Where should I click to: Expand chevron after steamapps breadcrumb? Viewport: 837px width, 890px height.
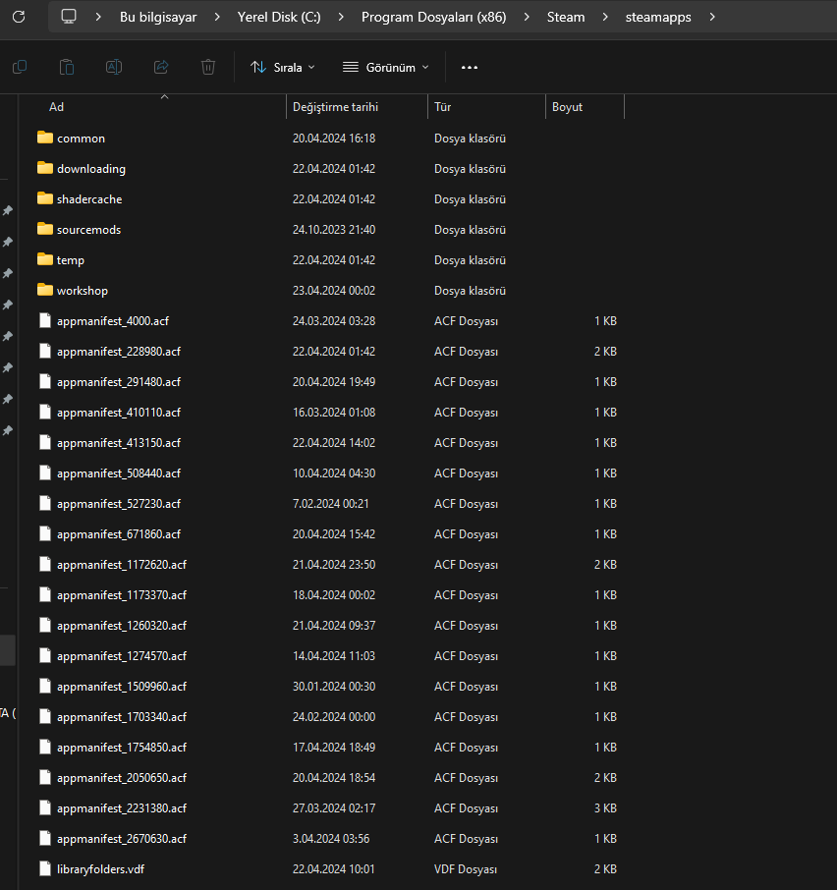pyautogui.click(x=711, y=18)
